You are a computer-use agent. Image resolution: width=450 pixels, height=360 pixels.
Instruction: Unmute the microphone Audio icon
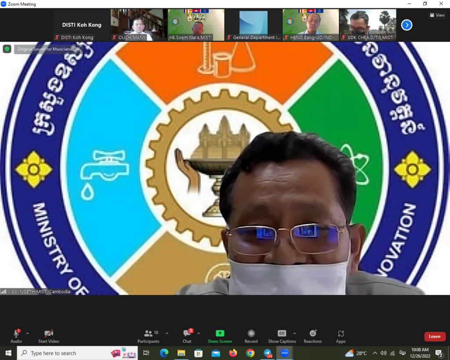(x=16, y=334)
